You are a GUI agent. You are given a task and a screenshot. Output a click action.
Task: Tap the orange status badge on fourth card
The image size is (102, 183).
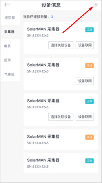click(x=90, y=137)
